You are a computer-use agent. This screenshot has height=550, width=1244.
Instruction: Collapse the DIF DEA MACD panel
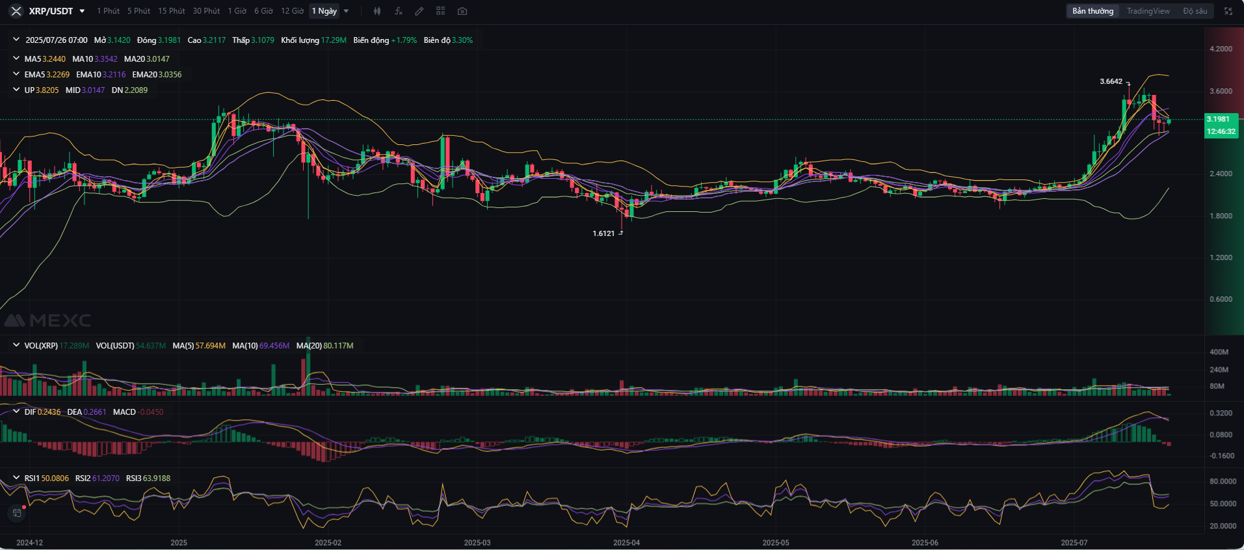point(16,412)
